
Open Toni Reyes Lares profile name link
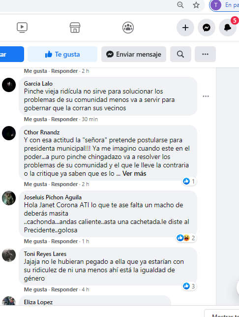(x=45, y=254)
